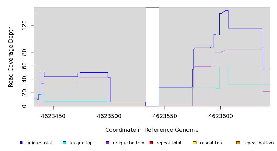Viewport: 277px width, 151px height.
Task: Click the 'repeat top' legend label
Action: click(211, 143)
